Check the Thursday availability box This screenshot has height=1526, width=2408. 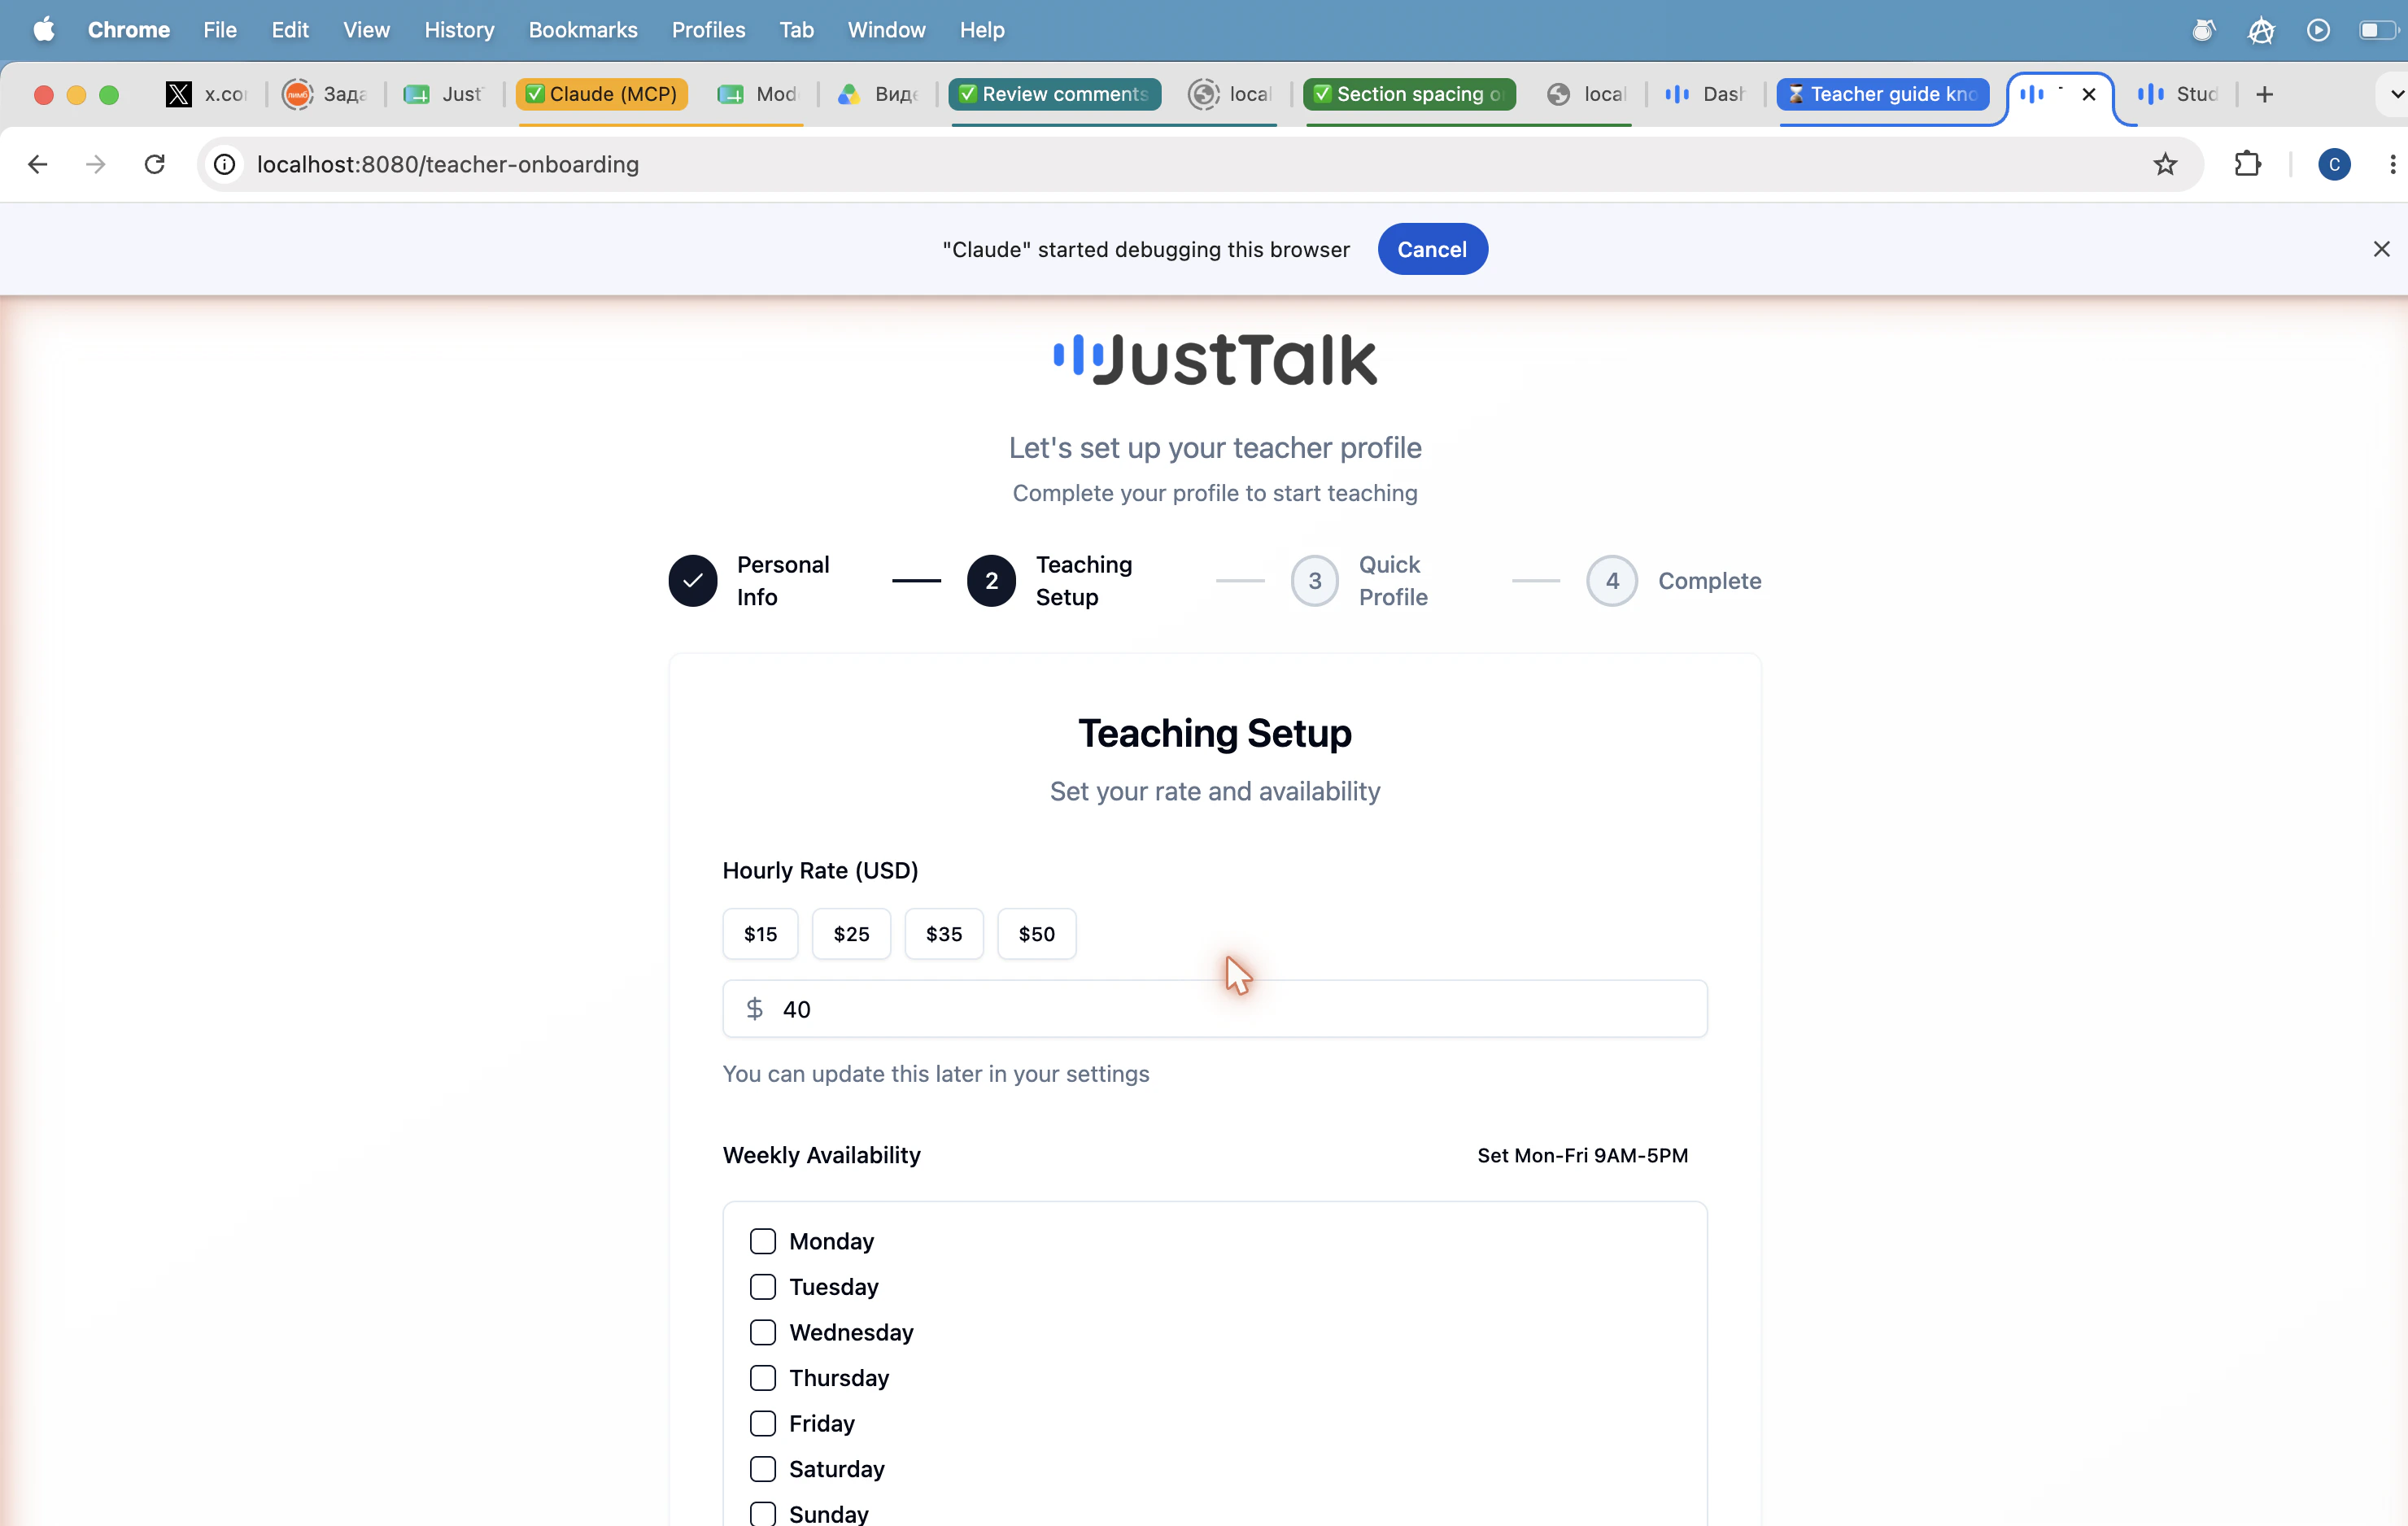[763, 1378]
